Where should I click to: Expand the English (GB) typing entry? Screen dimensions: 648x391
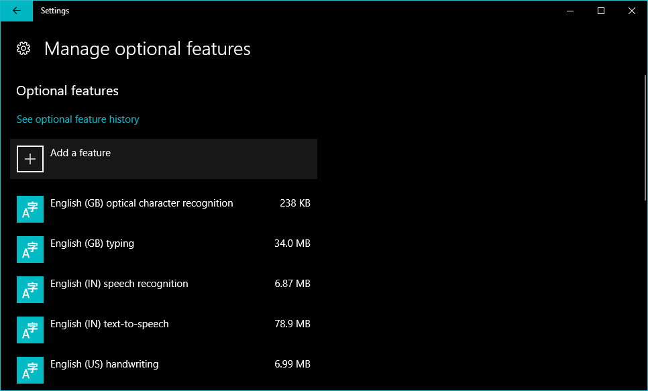[92, 243]
